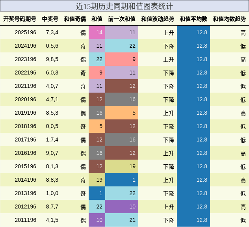Click 下降 trend in row 2011196
The height and width of the screenshot is (227, 249).
coord(169,220)
